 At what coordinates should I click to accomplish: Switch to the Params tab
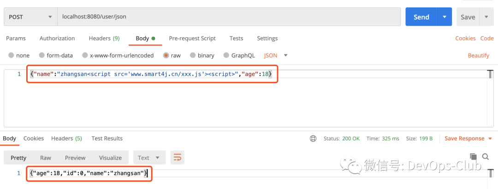pyautogui.click(x=16, y=38)
